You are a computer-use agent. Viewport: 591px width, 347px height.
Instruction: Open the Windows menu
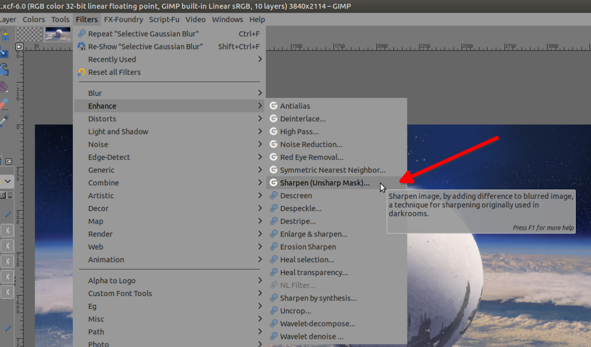tap(227, 19)
